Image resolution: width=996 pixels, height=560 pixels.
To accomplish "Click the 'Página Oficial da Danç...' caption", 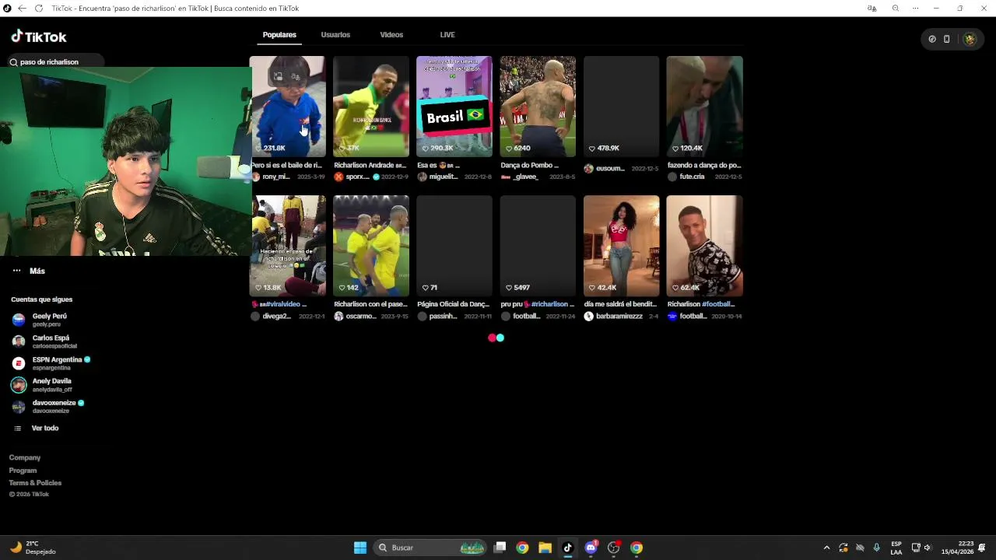I will tap(454, 305).
